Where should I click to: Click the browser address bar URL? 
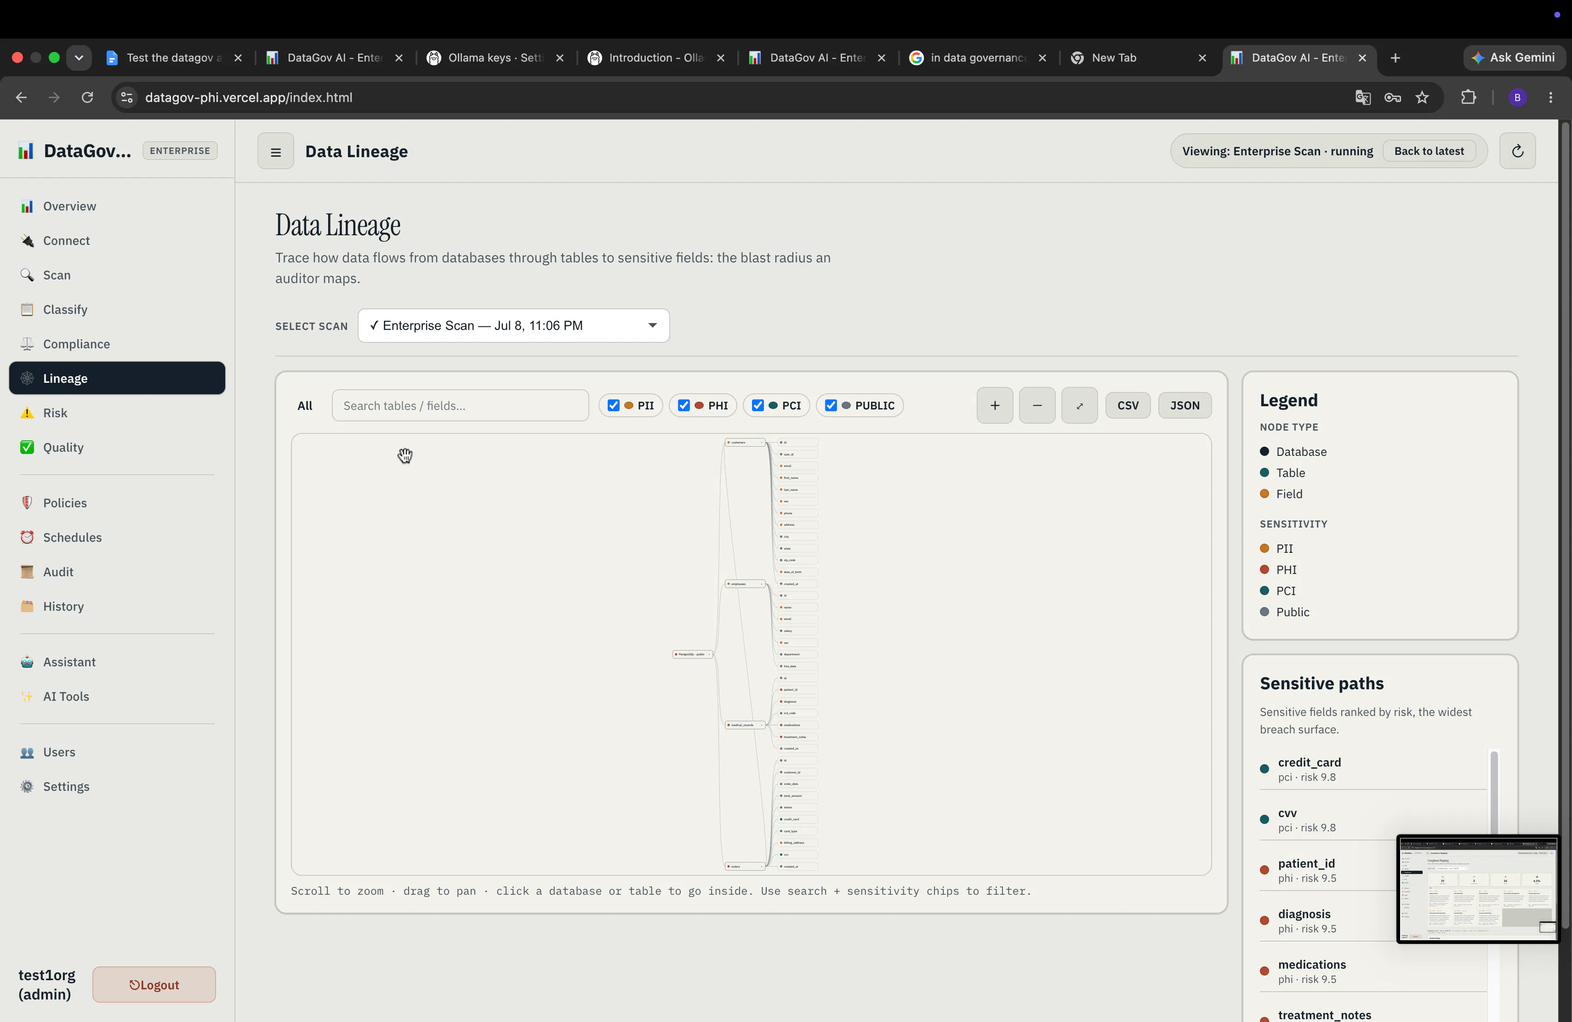click(x=248, y=97)
